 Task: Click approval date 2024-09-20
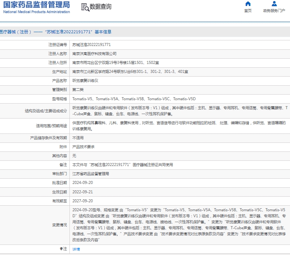point(82,183)
